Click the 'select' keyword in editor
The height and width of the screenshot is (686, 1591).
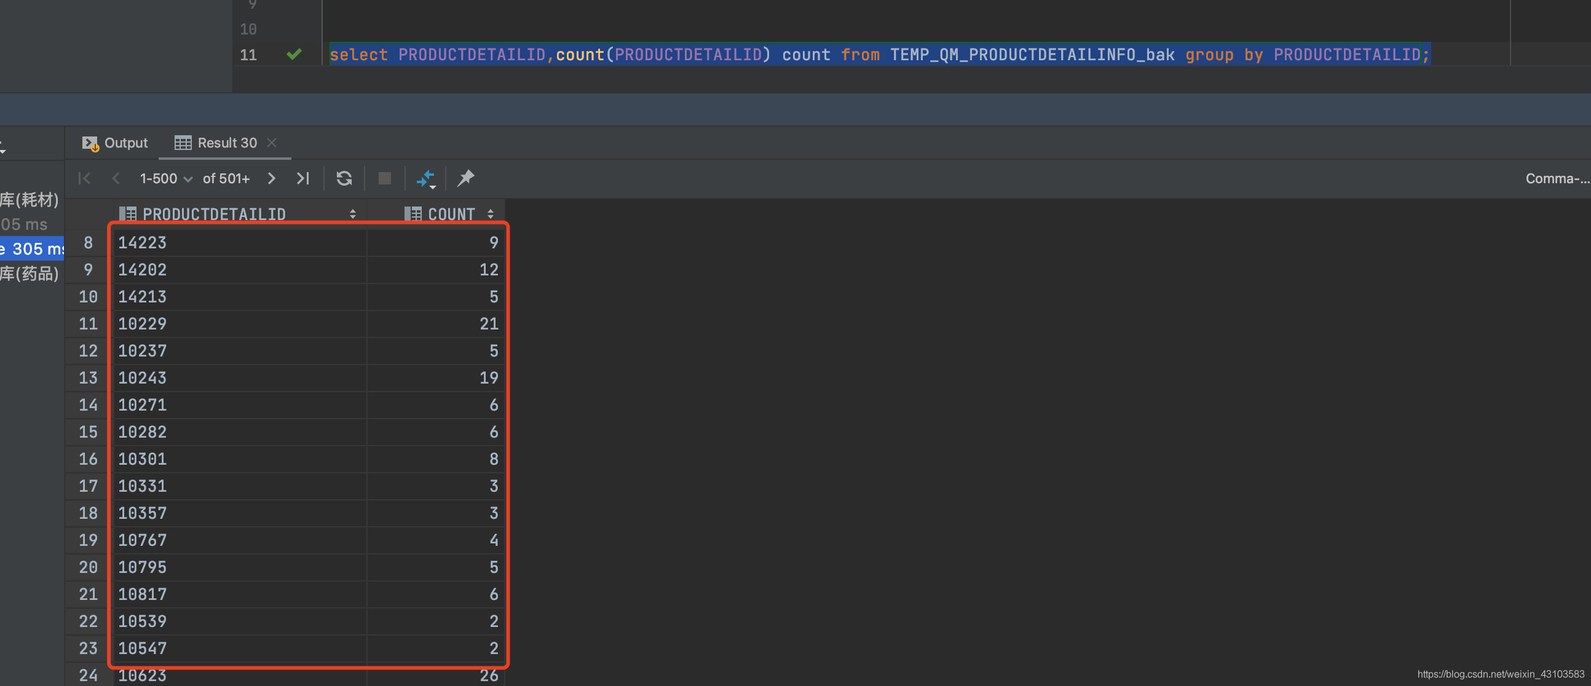(x=358, y=55)
